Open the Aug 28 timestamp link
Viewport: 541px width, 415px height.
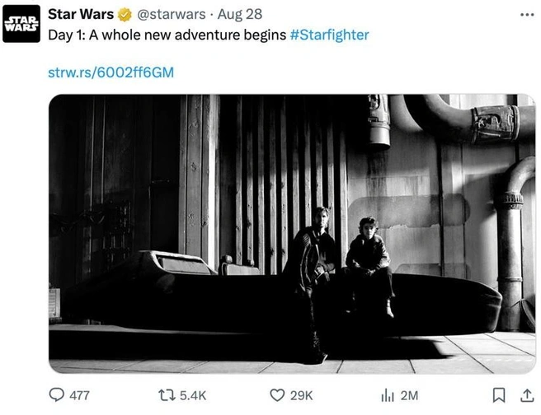point(240,15)
